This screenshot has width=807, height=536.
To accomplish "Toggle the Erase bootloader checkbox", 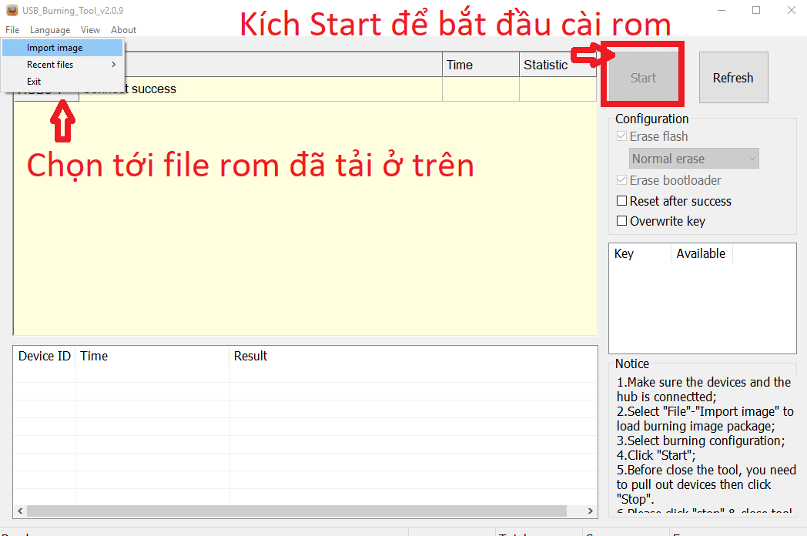I will point(621,180).
